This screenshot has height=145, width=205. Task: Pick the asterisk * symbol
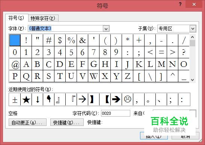click(128, 40)
